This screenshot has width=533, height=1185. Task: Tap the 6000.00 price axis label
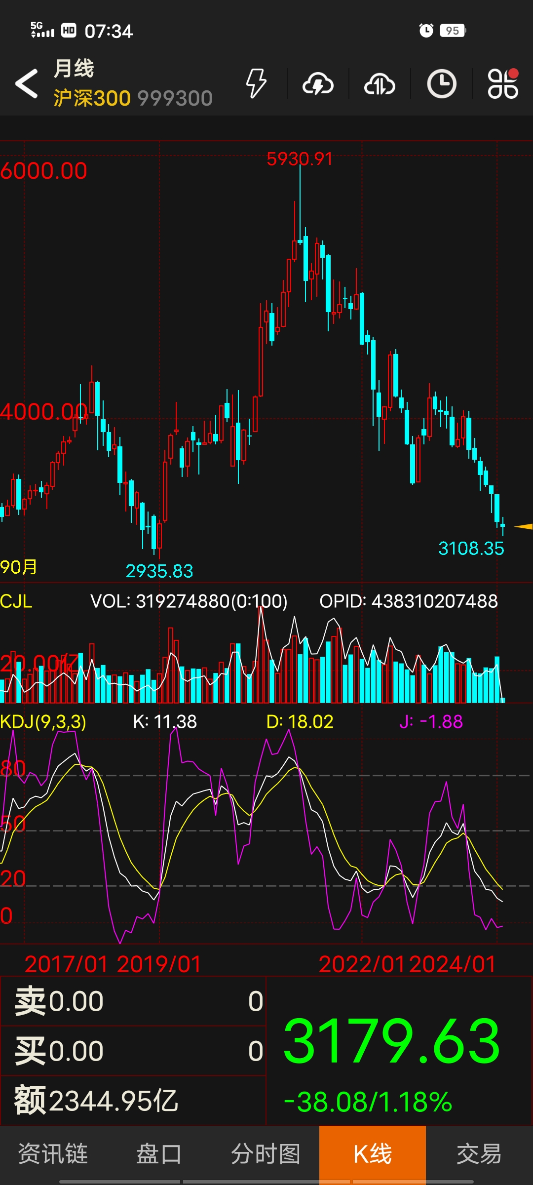click(43, 171)
